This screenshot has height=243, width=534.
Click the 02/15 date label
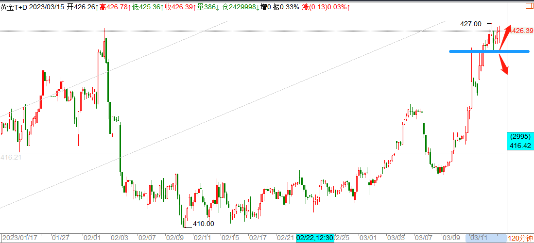coord(230,238)
